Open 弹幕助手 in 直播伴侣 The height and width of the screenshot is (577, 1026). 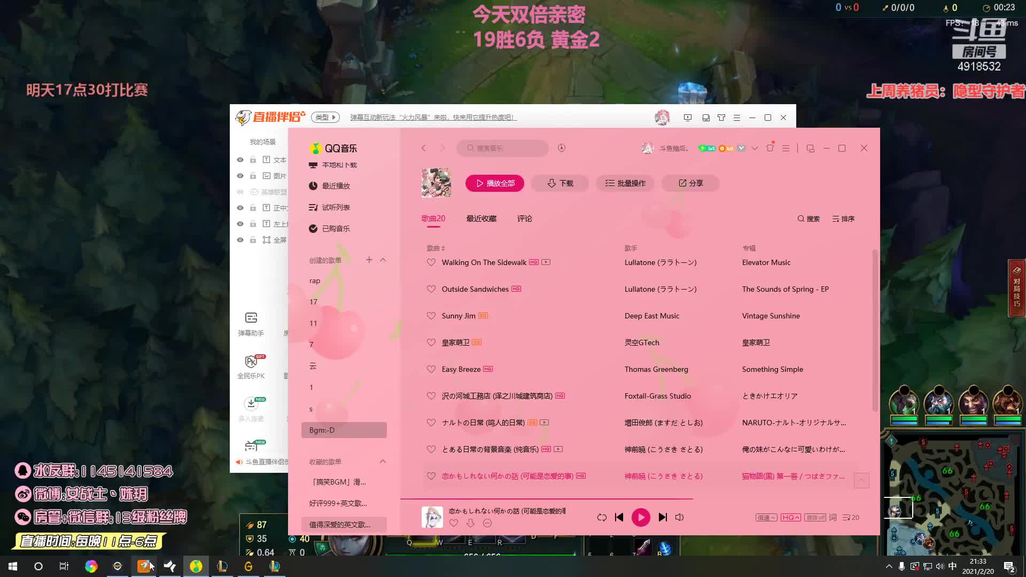[x=251, y=324]
